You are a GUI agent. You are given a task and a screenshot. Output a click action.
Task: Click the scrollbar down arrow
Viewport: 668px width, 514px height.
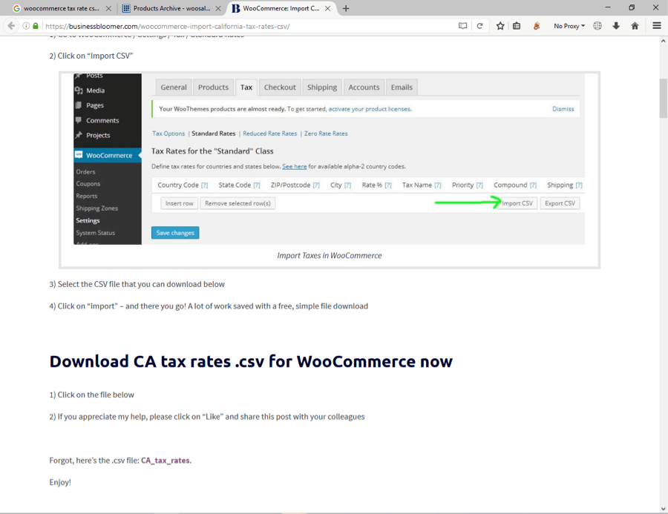point(664,509)
